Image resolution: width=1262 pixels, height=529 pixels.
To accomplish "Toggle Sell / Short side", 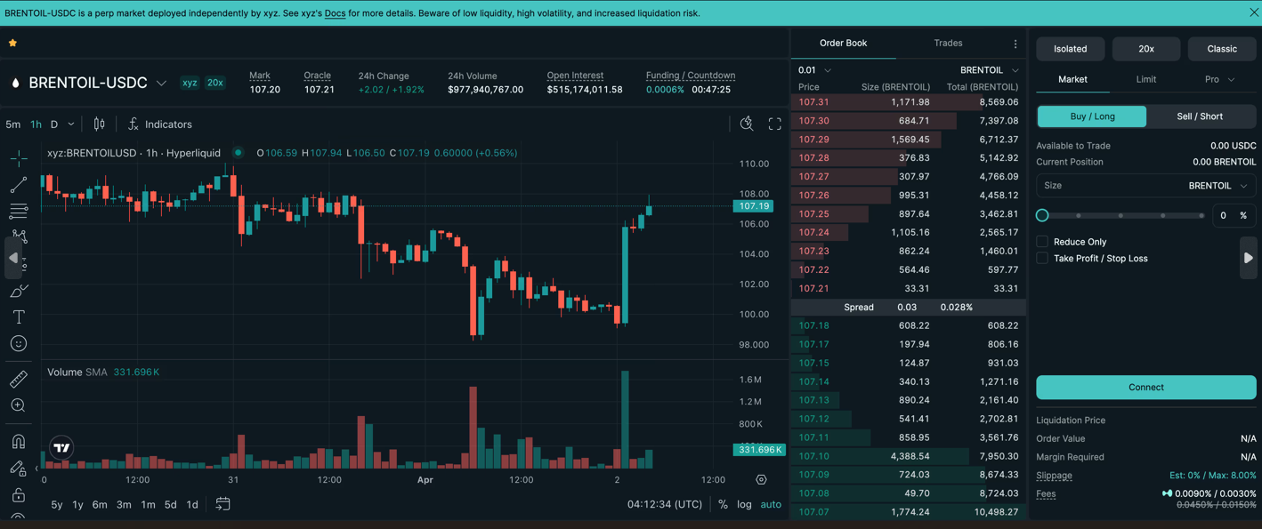I will [1200, 116].
